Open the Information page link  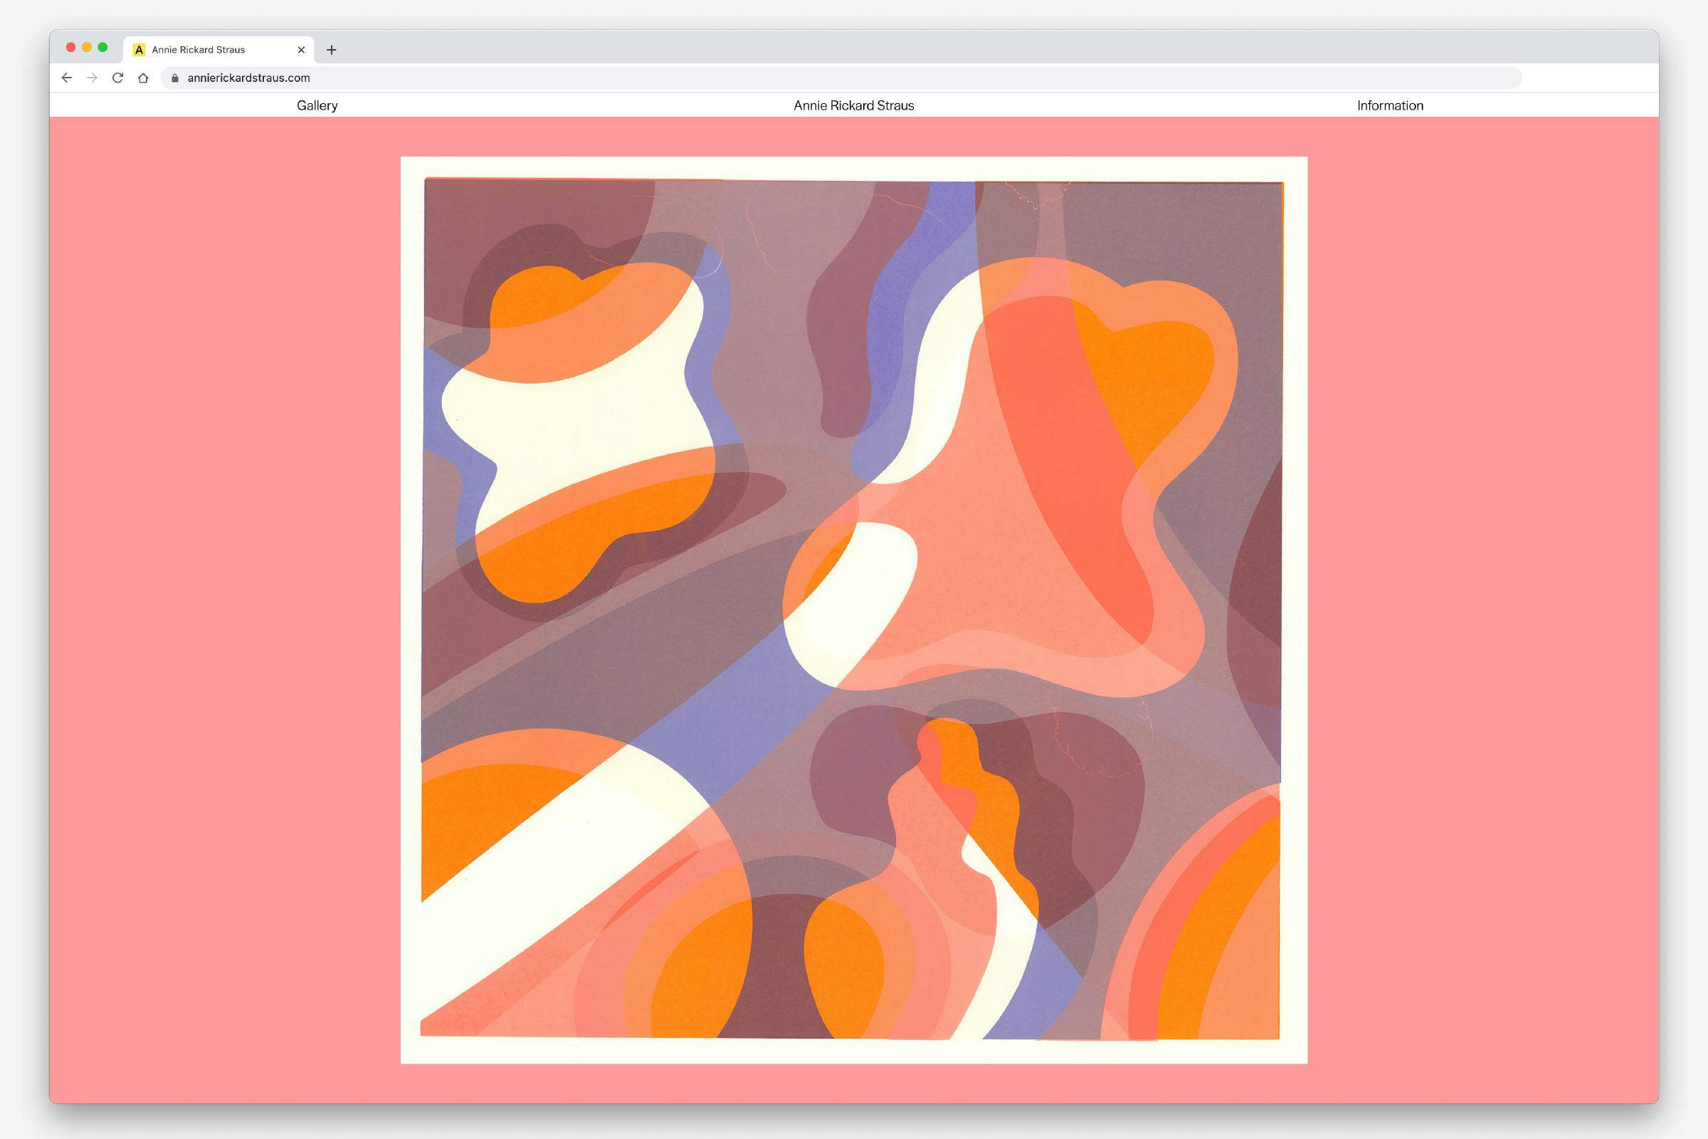[x=1390, y=105]
